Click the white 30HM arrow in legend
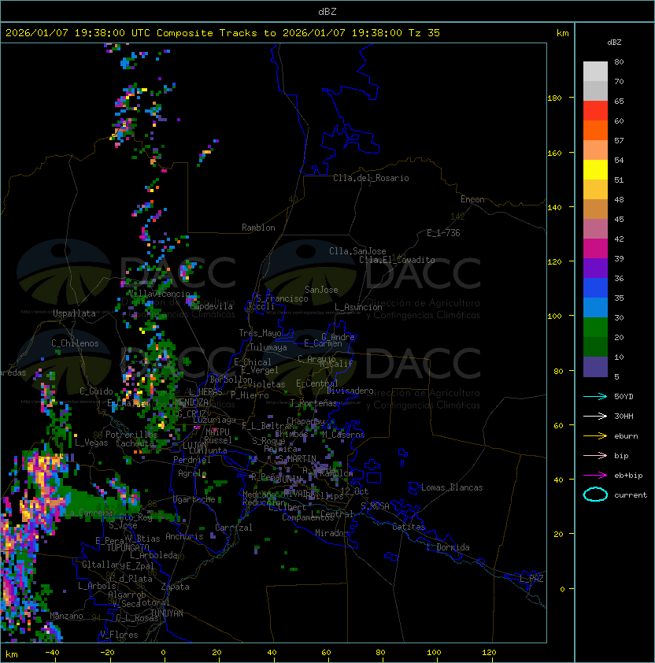The image size is (655, 663). pyautogui.click(x=595, y=417)
